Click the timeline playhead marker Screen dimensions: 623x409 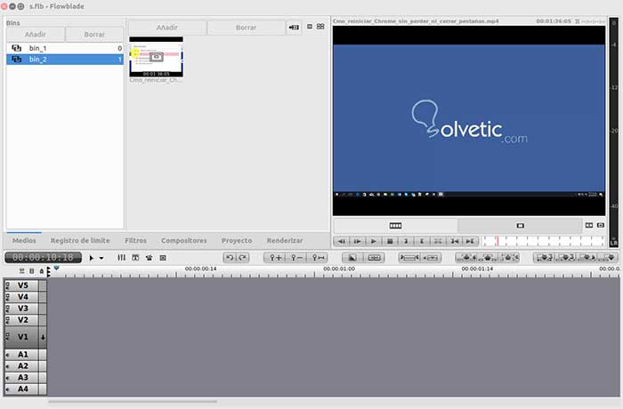click(56, 269)
